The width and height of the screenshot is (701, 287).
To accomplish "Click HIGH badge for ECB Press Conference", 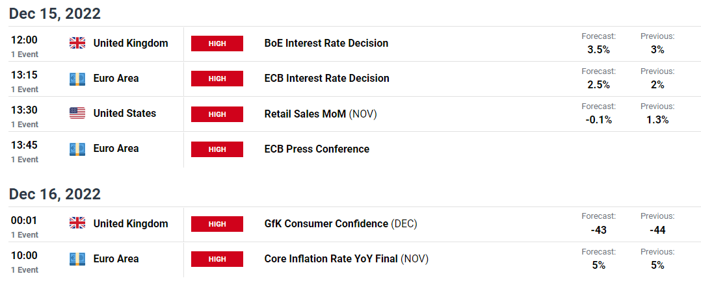I will pos(217,149).
